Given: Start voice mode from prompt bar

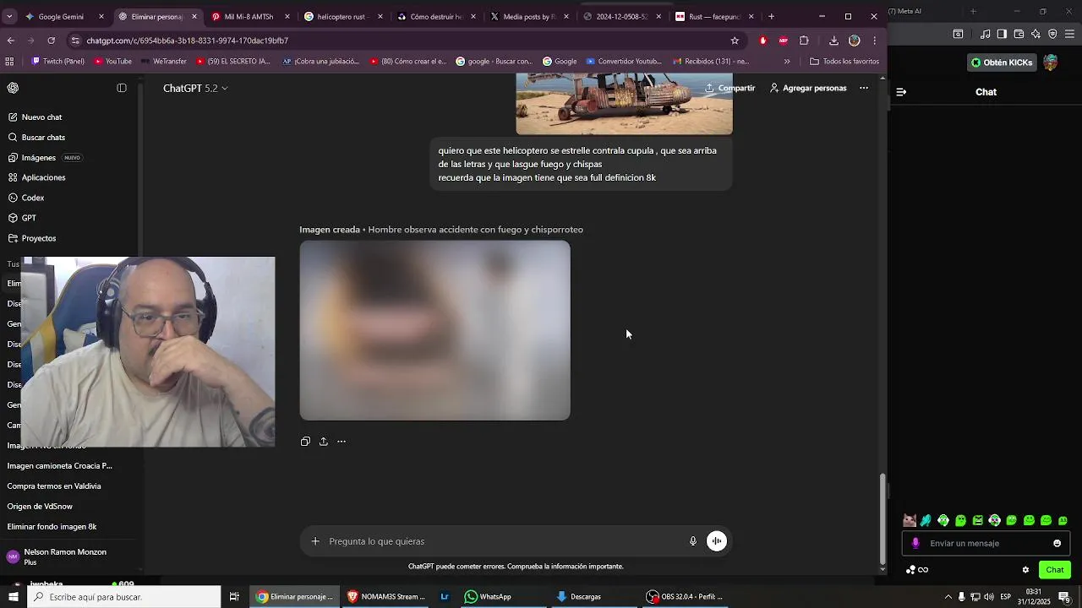Looking at the screenshot, I should 717,541.
